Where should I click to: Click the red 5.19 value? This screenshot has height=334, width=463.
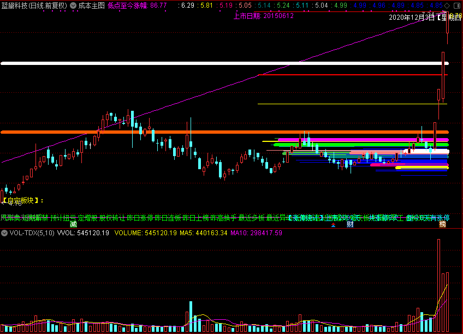(226, 5)
